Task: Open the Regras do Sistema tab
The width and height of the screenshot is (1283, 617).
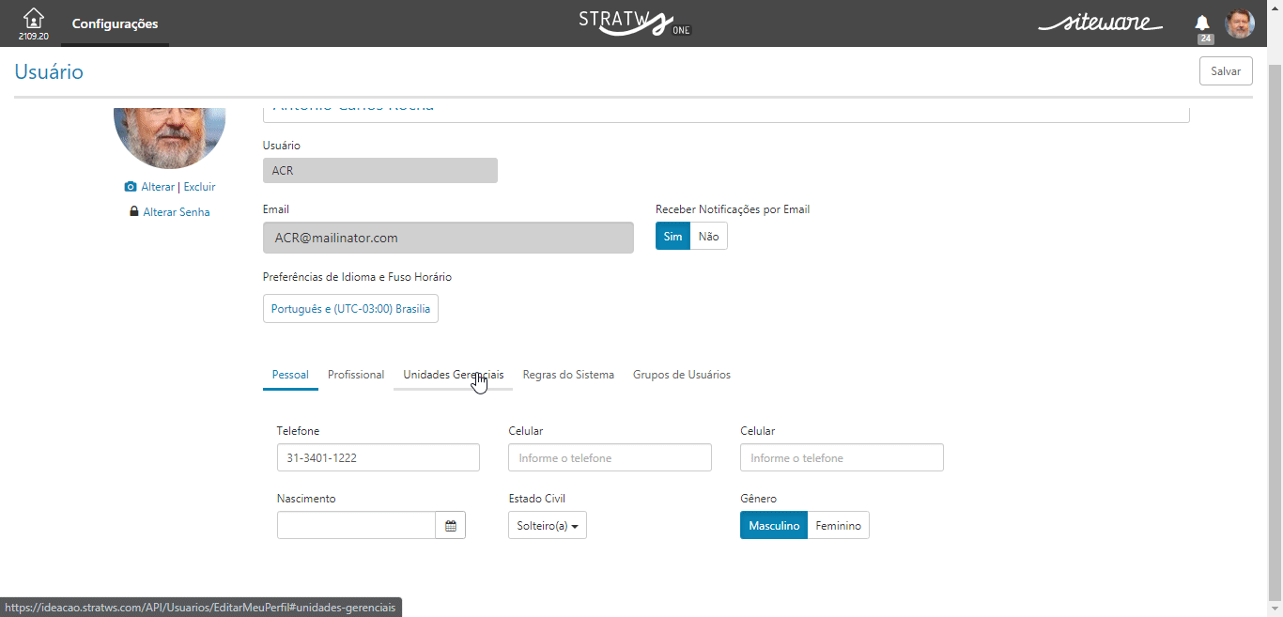Action: 568,375
